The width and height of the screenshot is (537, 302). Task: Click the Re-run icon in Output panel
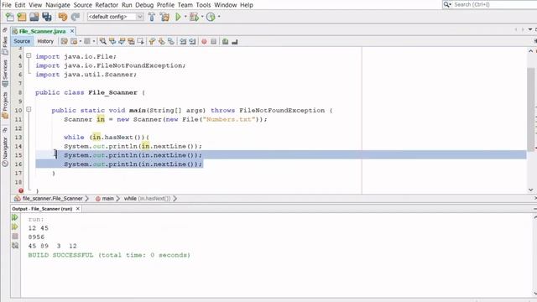tap(15, 217)
